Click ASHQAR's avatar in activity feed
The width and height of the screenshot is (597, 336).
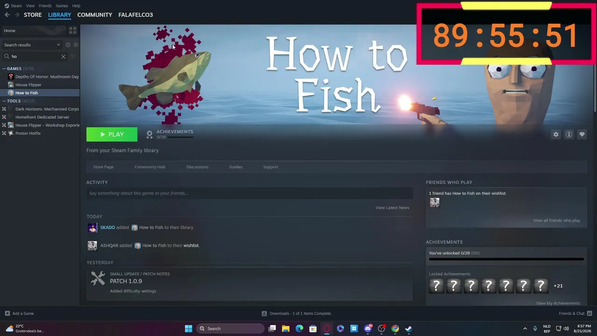92,245
